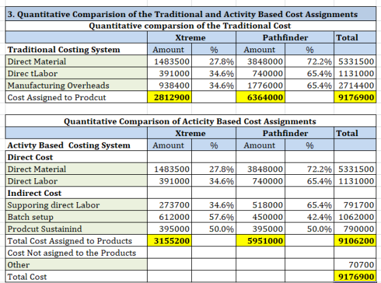Select the 'Indirect Cost' subheading cell
Viewport: 381px width, 283px height.
[x=76, y=193]
